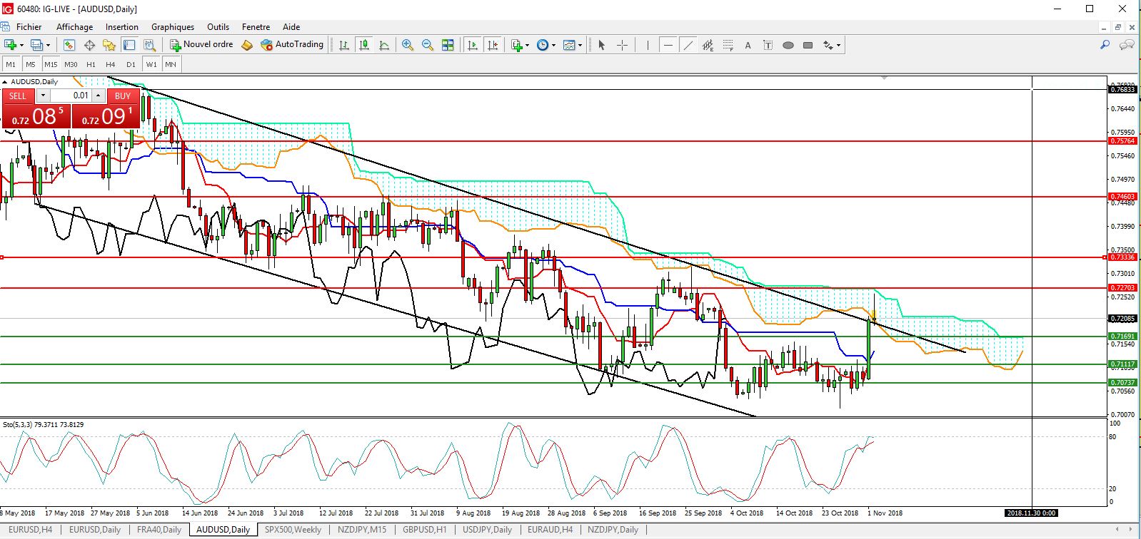The height and width of the screenshot is (539, 1141).
Task: Select the equidistant channel tool
Action: tap(708, 45)
